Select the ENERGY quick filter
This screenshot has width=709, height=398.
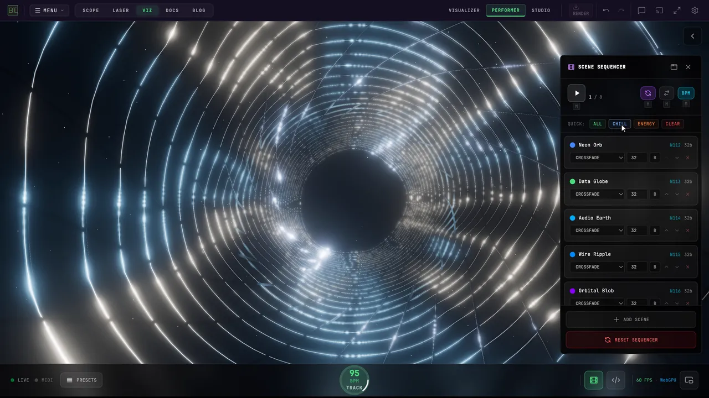pyautogui.click(x=646, y=124)
